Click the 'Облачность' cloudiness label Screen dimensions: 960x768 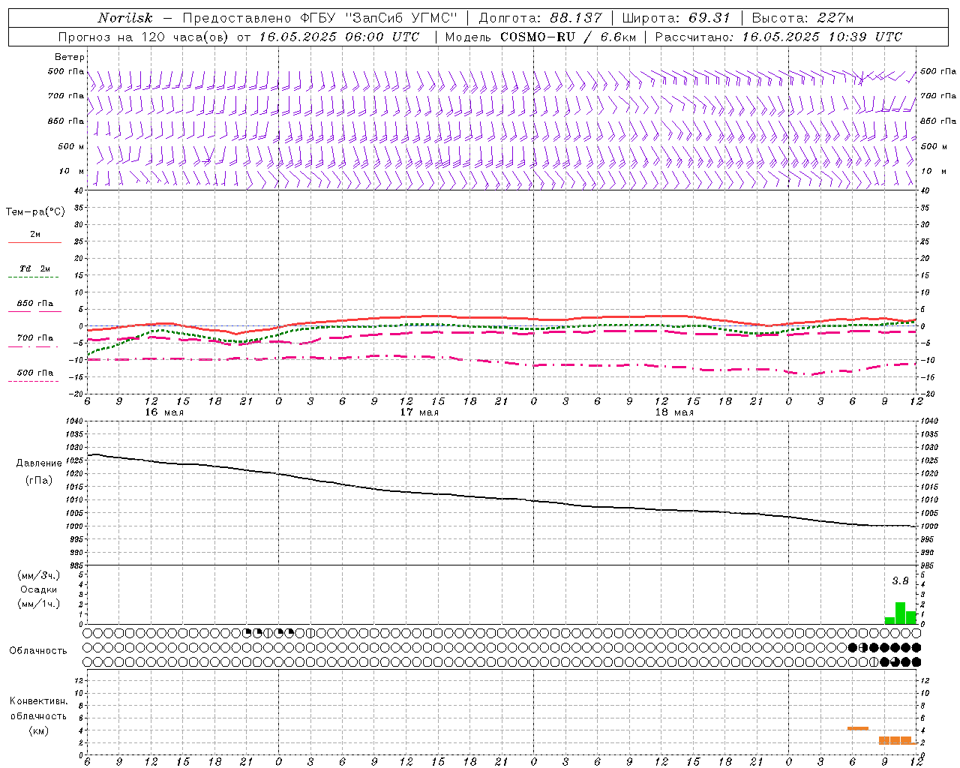pos(38,650)
